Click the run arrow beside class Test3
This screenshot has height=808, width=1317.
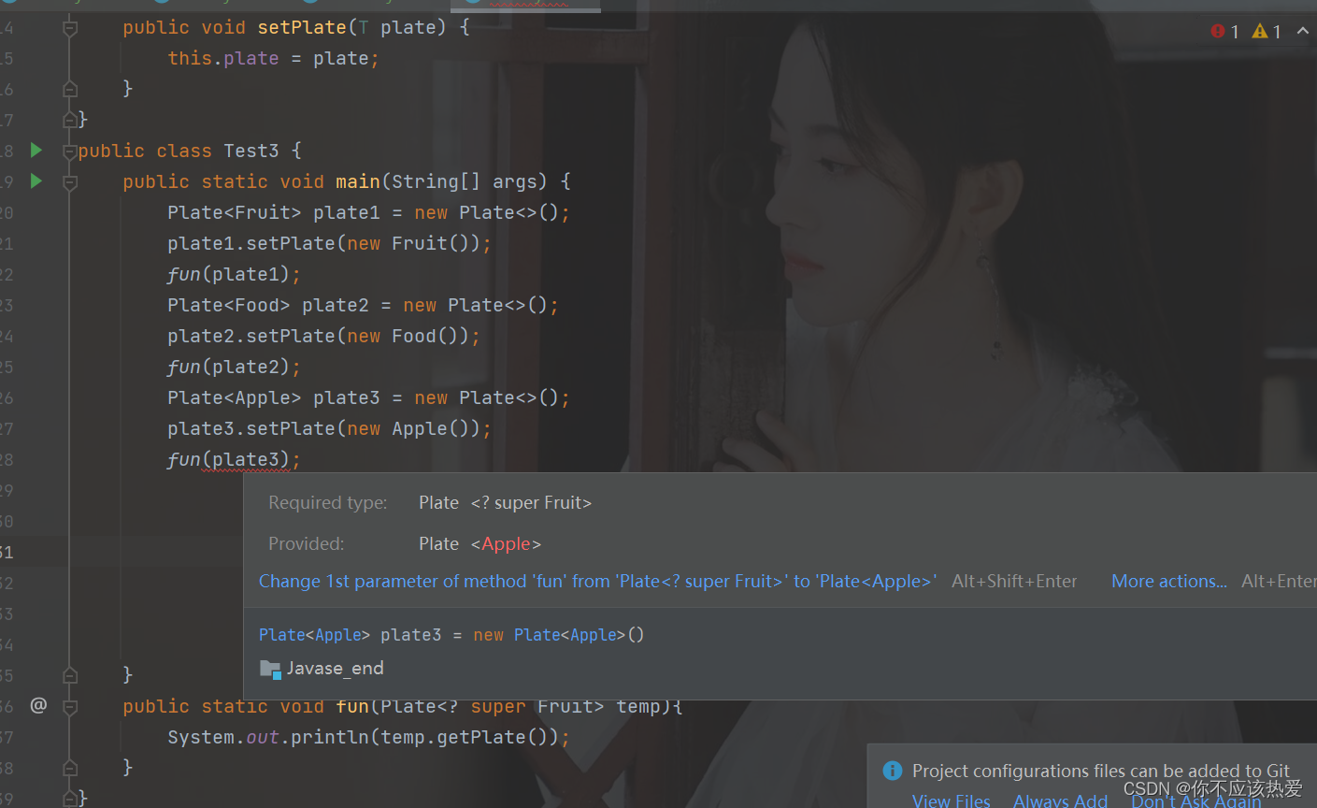(36, 150)
